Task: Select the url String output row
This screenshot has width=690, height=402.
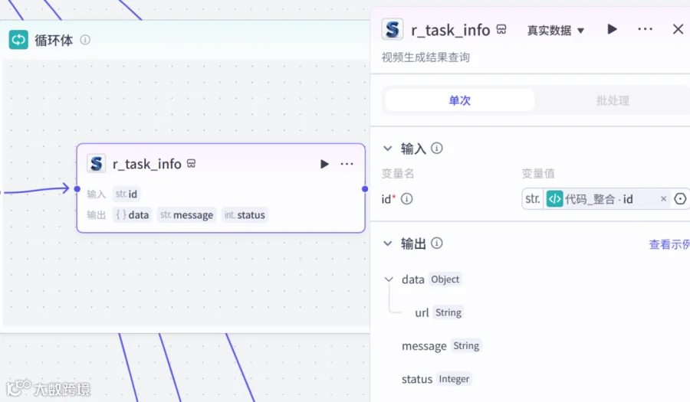Action: 439,312
